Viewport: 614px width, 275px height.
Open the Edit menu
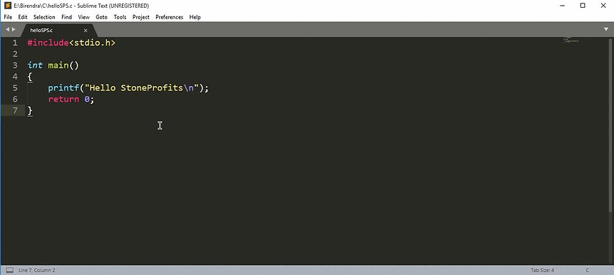(23, 17)
